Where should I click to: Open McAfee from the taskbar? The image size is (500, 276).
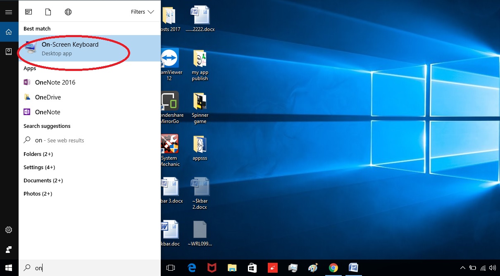[x=212, y=268]
